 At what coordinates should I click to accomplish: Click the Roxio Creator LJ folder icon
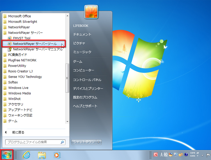tap(5, 71)
